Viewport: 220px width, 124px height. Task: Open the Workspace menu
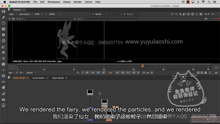[x=54, y=2]
